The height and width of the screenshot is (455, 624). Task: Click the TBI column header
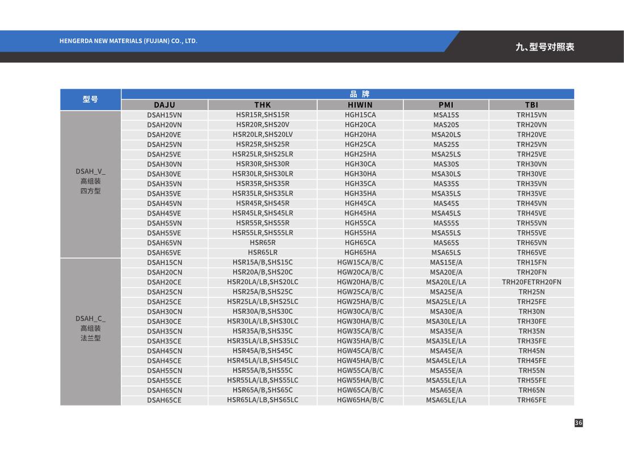click(x=532, y=105)
